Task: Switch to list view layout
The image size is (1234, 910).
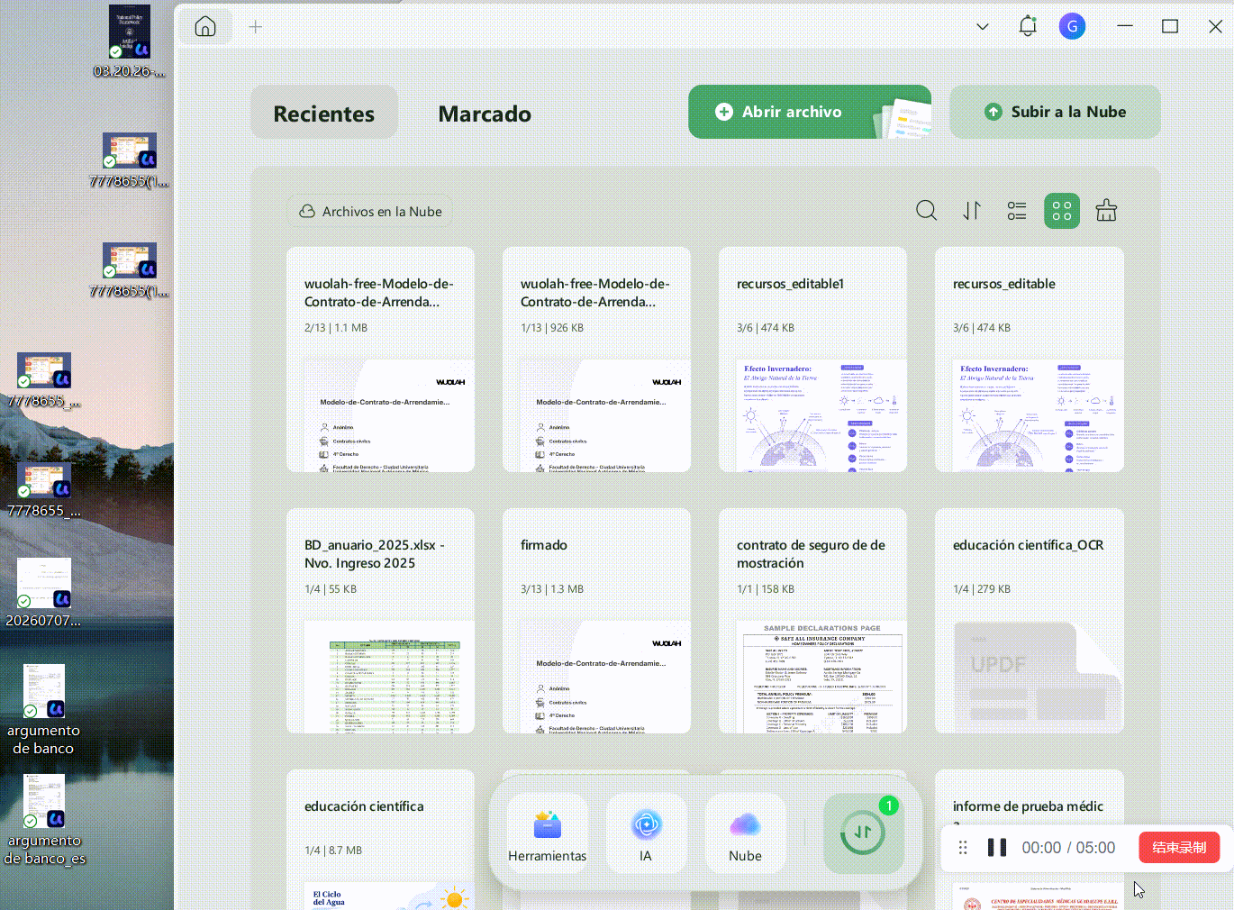Action: 1017,211
